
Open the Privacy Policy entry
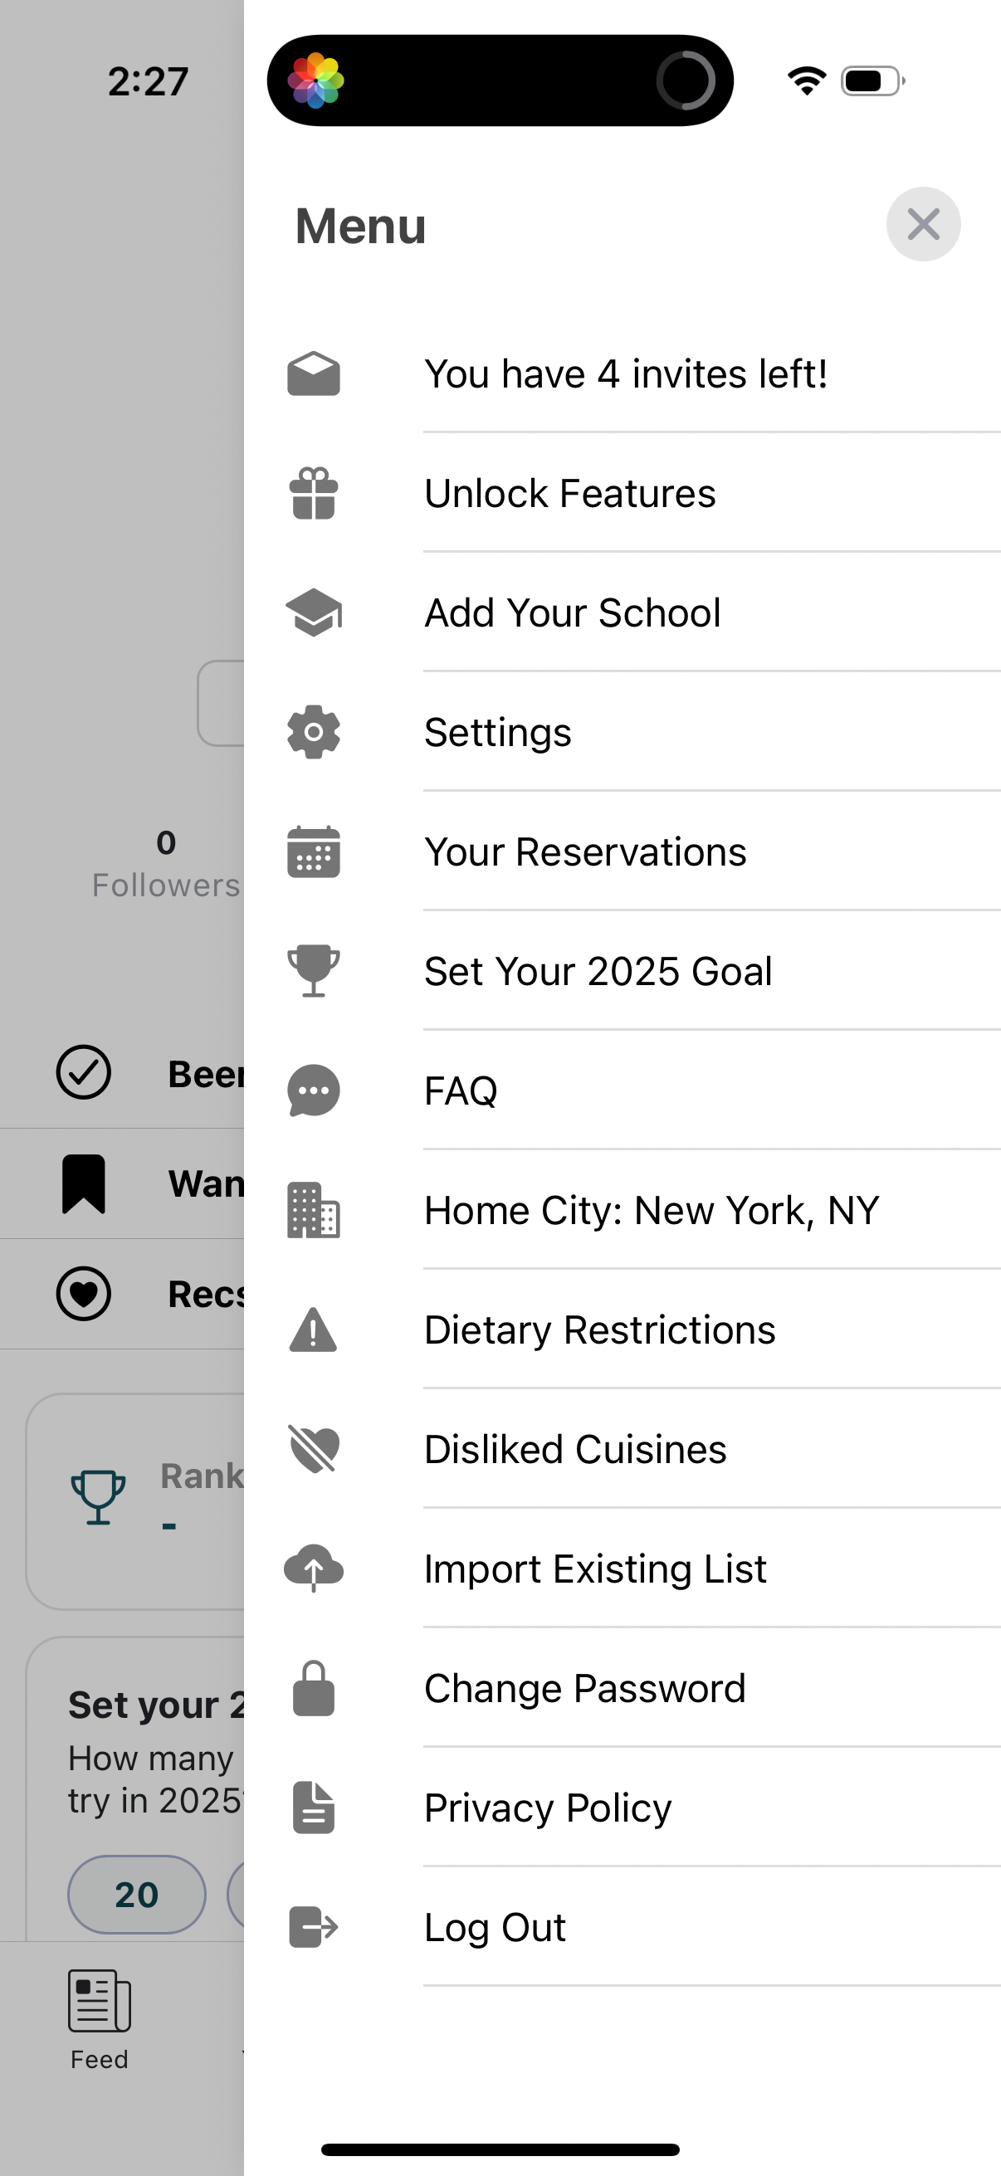tap(547, 1808)
